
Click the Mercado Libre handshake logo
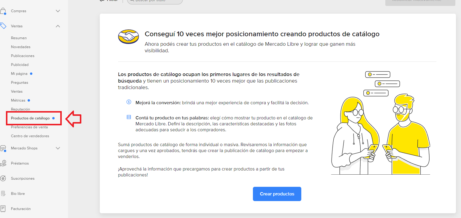tap(128, 37)
